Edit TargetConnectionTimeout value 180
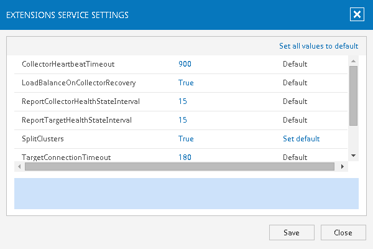The width and height of the screenshot is (373, 249). (x=185, y=157)
